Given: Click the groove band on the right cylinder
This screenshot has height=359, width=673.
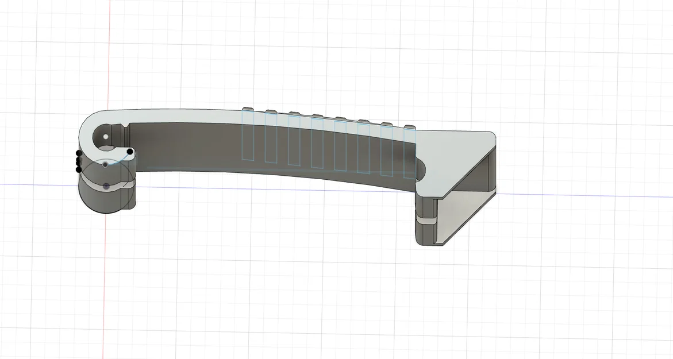Looking at the screenshot, I should pyautogui.click(x=427, y=219).
